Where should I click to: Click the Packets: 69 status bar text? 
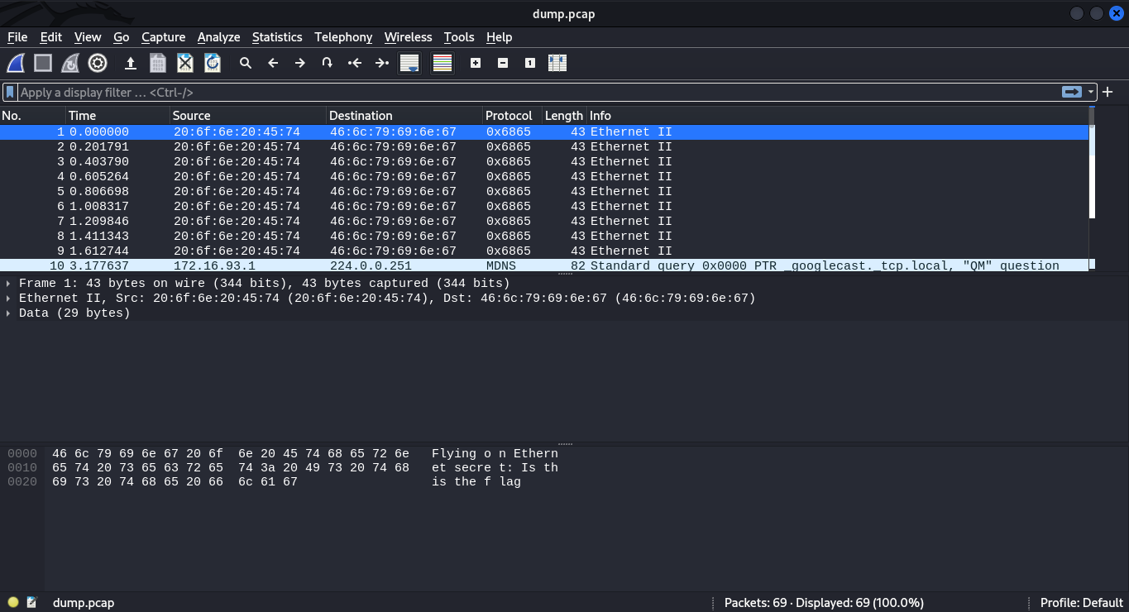[x=824, y=602]
